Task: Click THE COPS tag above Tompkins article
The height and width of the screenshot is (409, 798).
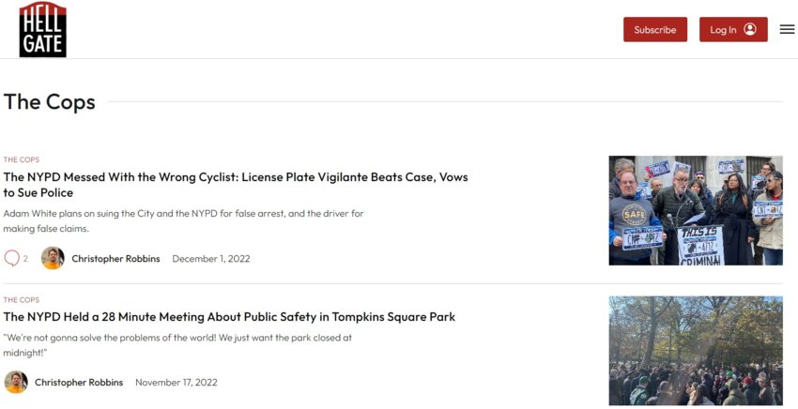Action: [x=22, y=299]
